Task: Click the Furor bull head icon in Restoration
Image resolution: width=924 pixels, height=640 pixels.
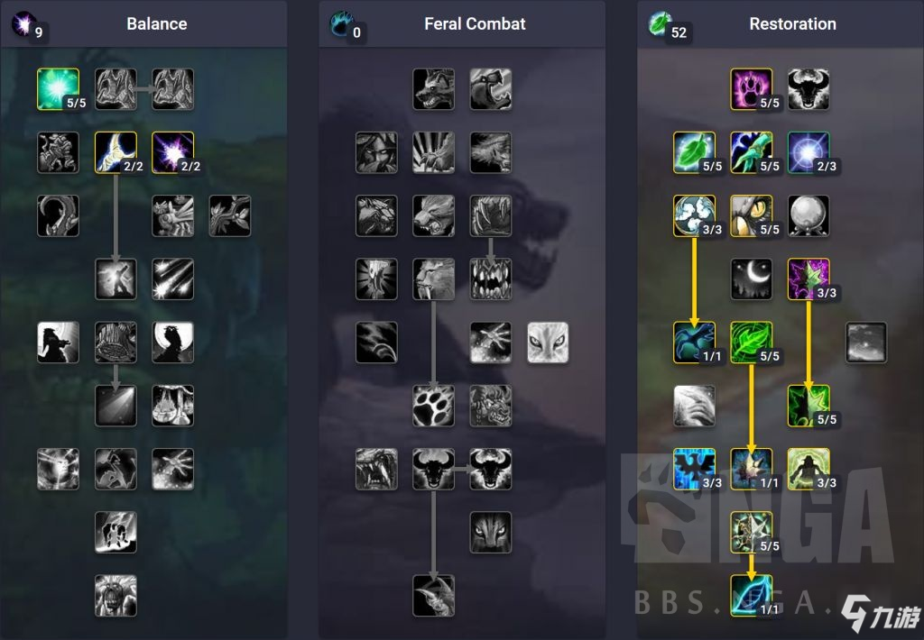Action: click(x=808, y=89)
